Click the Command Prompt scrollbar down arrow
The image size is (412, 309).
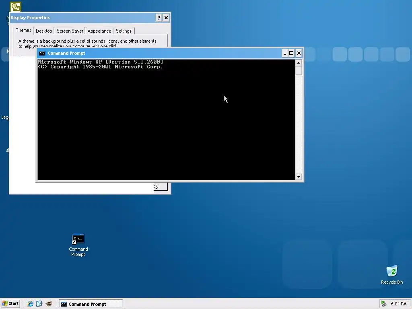tap(299, 177)
